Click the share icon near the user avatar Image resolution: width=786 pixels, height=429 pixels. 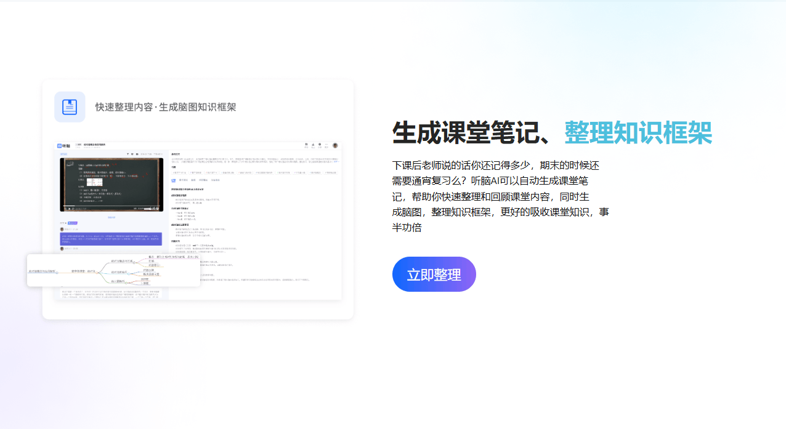[x=307, y=145]
